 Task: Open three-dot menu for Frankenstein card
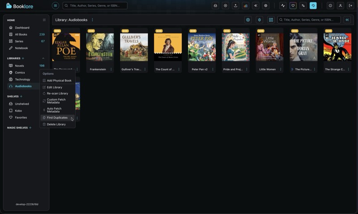(111, 69)
